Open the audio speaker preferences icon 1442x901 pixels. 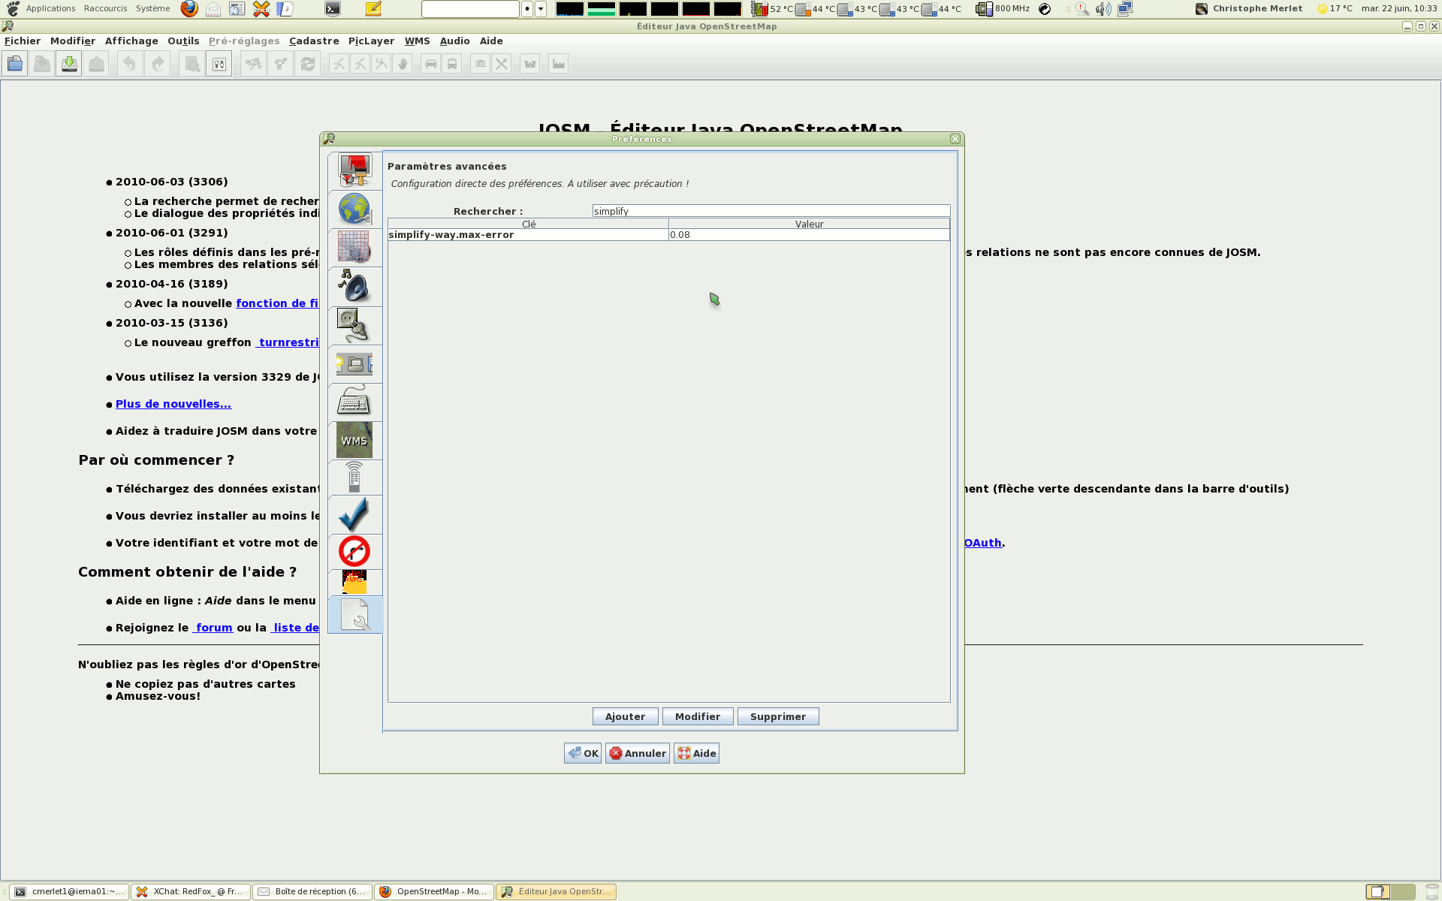tap(354, 287)
